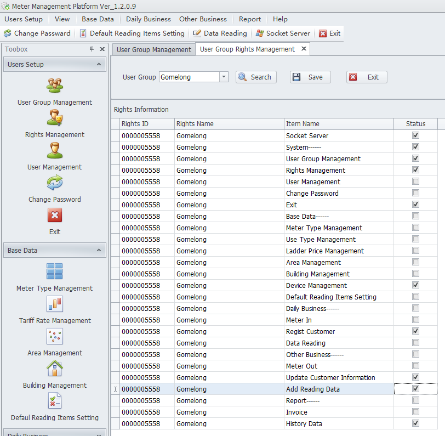445x436 pixels.
Task: Open Base Data menu
Action: click(98, 19)
